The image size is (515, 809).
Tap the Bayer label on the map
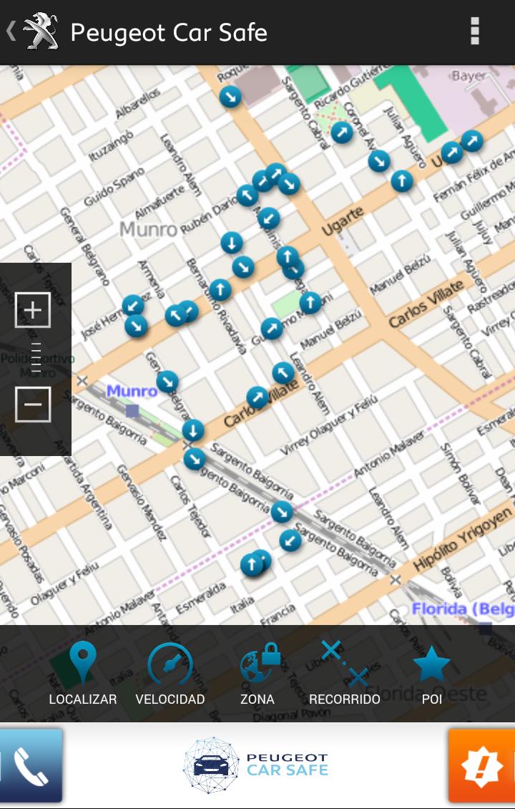click(x=468, y=77)
